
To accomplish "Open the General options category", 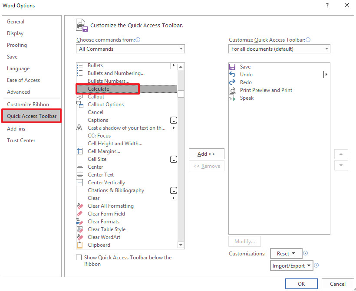I will 16,22.
